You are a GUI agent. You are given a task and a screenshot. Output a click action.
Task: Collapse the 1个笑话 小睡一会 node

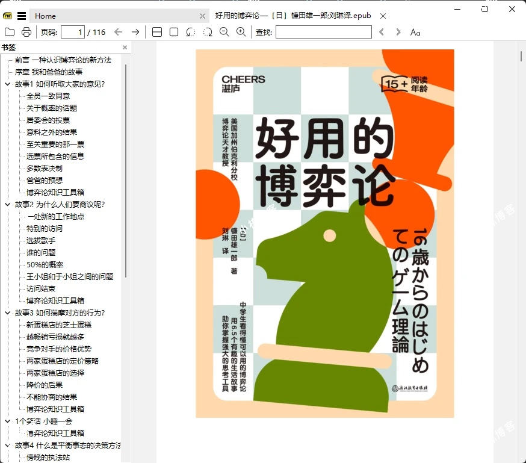8,421
